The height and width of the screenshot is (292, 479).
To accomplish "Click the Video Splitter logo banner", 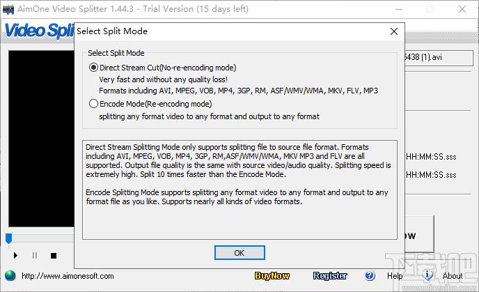I will click(x=39, y=31).
